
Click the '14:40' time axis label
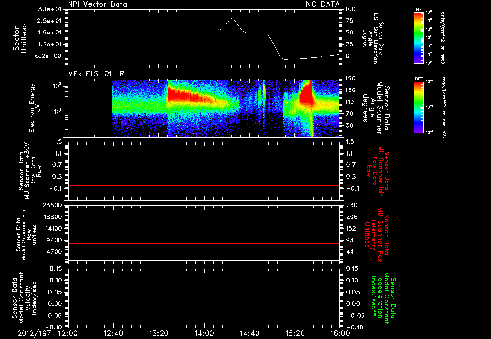point(249,333)
